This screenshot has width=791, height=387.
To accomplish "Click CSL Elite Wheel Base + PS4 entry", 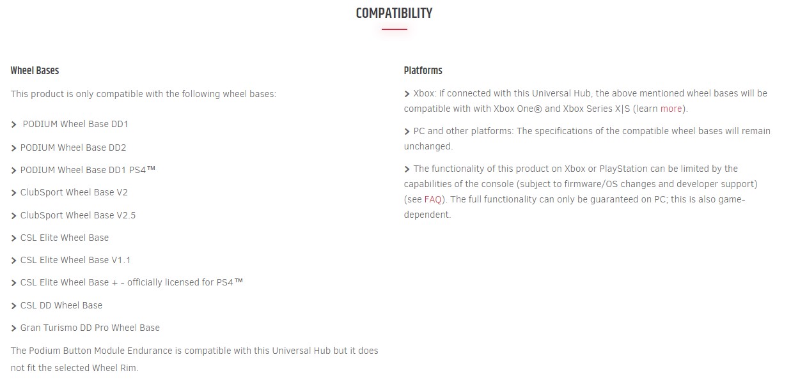I will click(132, 282).
